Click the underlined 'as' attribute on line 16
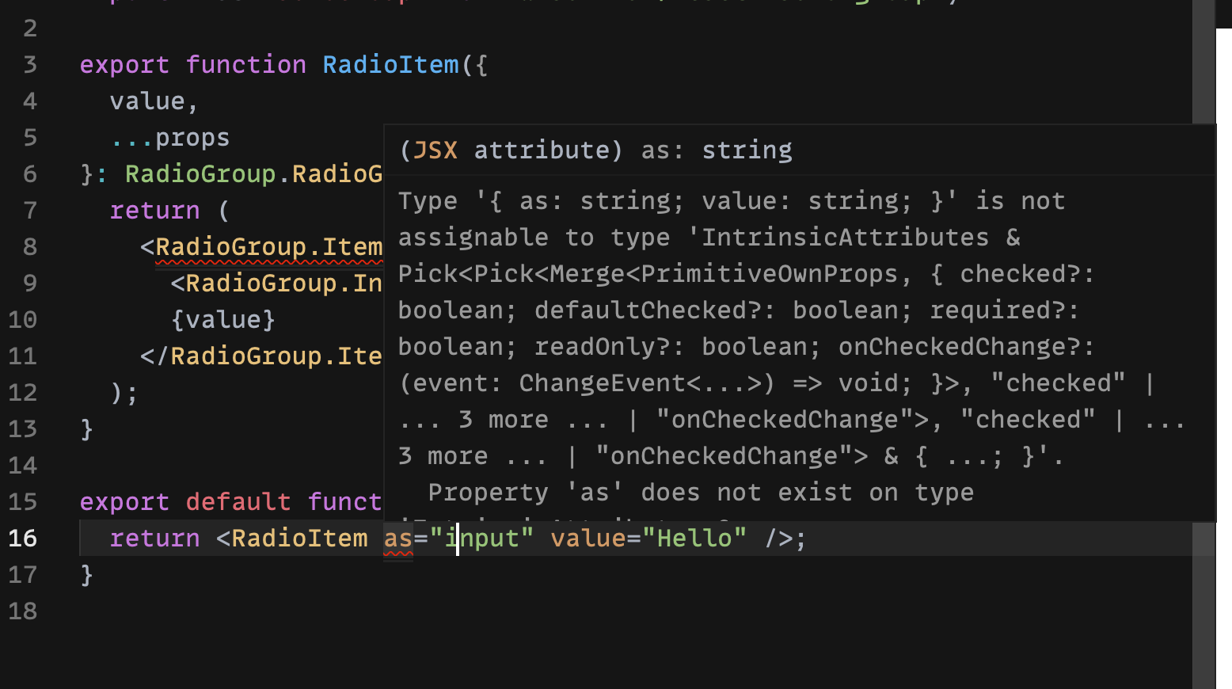This screenshot has height=689, width=1232. click(x=397, y=538)
